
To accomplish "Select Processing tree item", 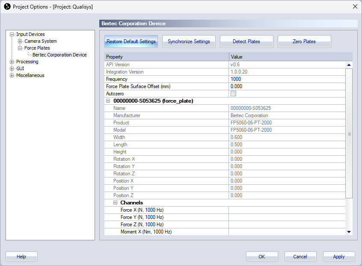I will [x=27, y=62].
